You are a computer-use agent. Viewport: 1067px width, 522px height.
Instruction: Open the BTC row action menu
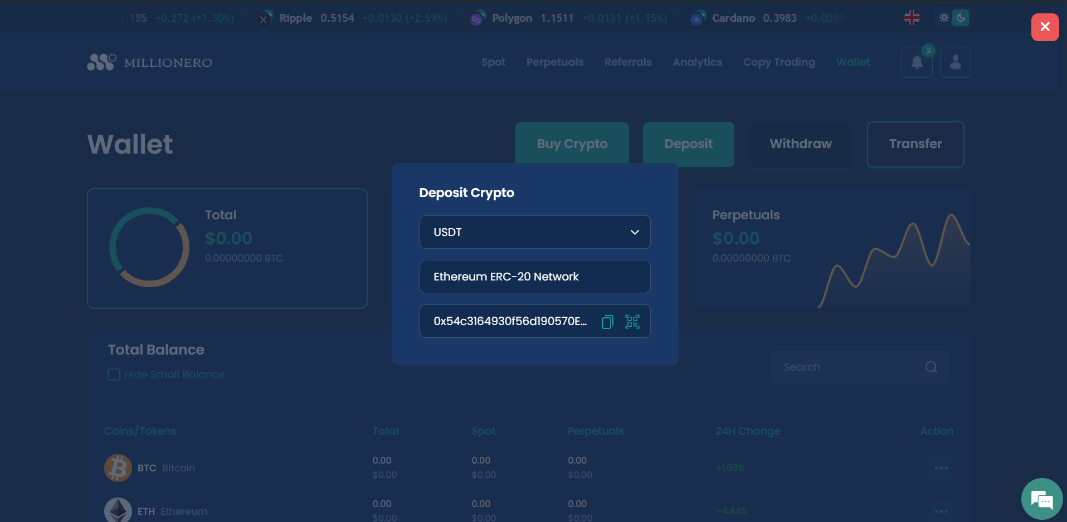[x=941, y=468]
